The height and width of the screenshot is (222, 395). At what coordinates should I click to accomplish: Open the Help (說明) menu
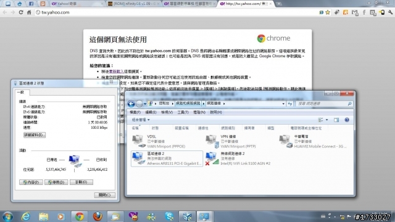216,112
